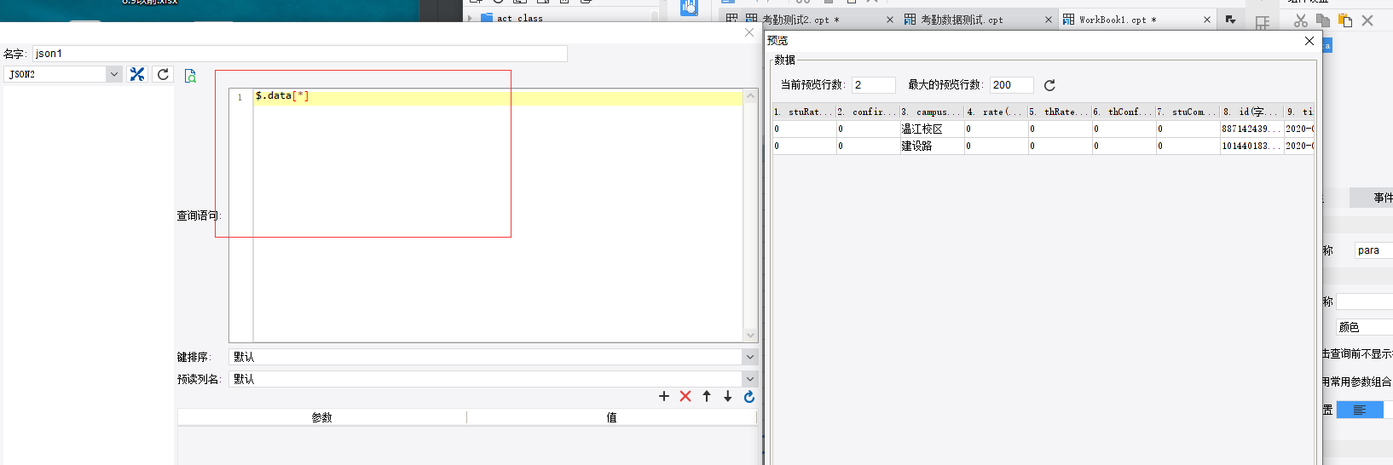The width and height of the screenshot is (1393, 465).
Task: Open the JSON2 connection dropdown
Action: point(113,74)
